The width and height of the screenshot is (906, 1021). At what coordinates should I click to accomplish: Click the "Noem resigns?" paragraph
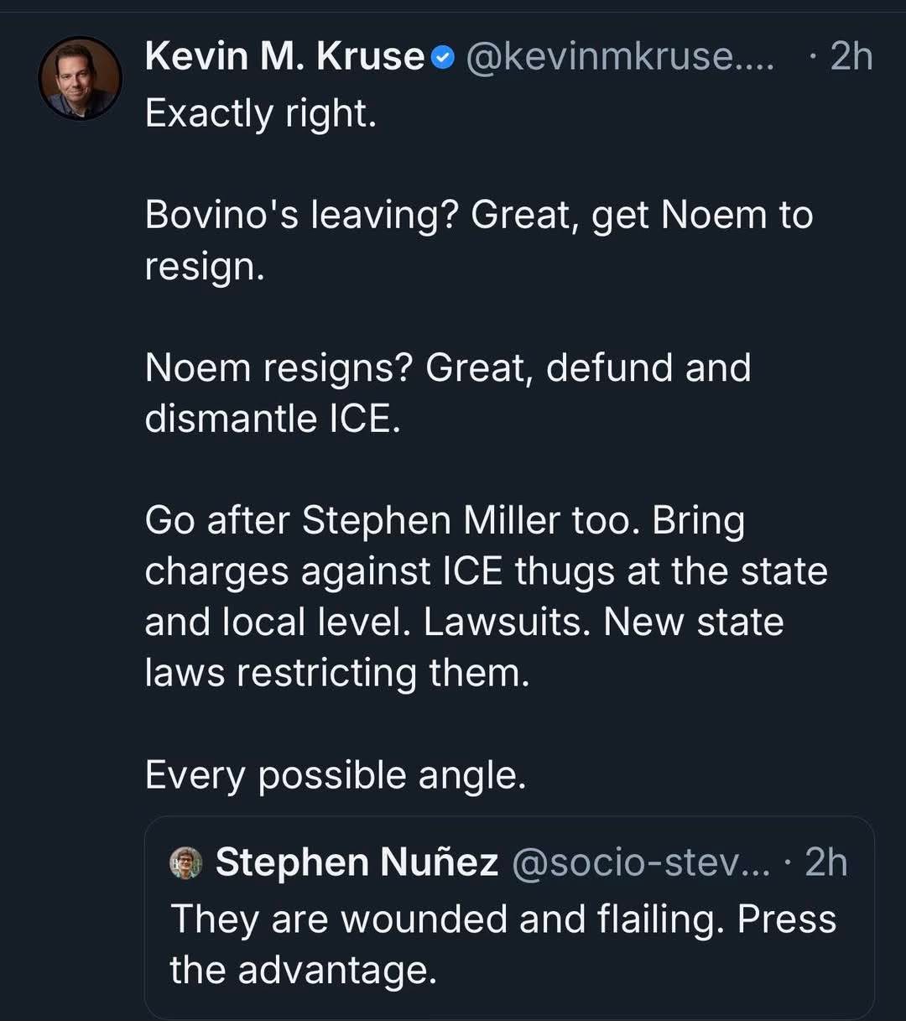click(x=447, y=368)
